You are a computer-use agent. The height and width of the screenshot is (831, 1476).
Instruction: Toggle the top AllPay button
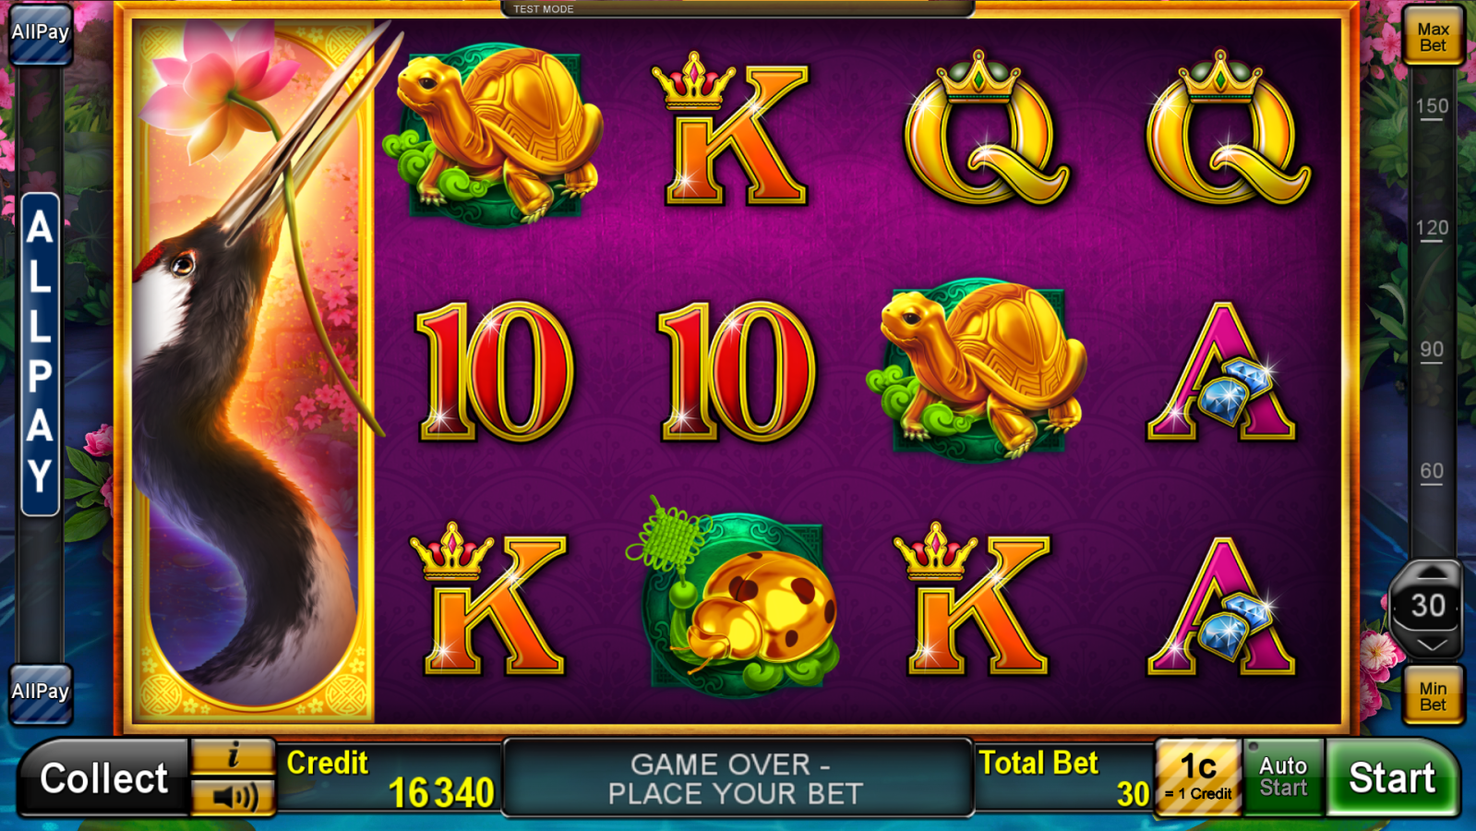pyautogui.click(x=41, y=33)
